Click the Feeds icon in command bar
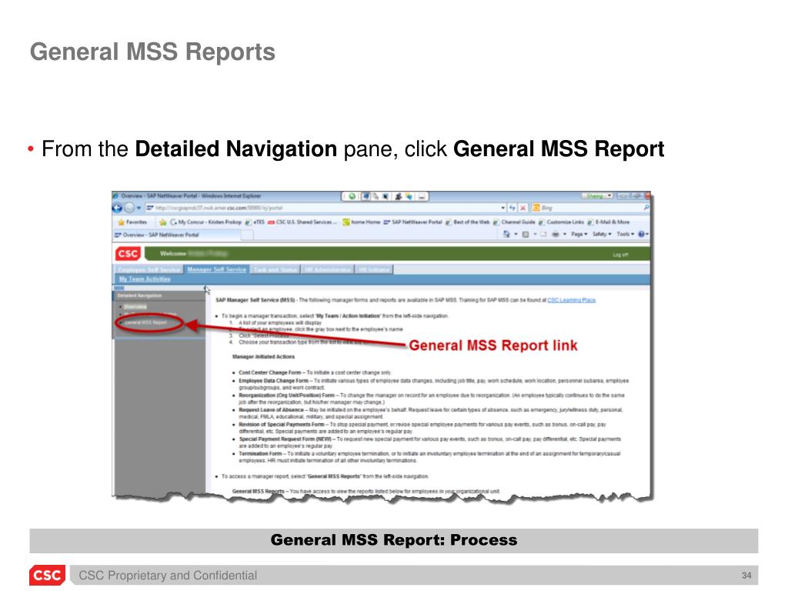The height and width of the screenshot is (591, 788). [525, 234]
